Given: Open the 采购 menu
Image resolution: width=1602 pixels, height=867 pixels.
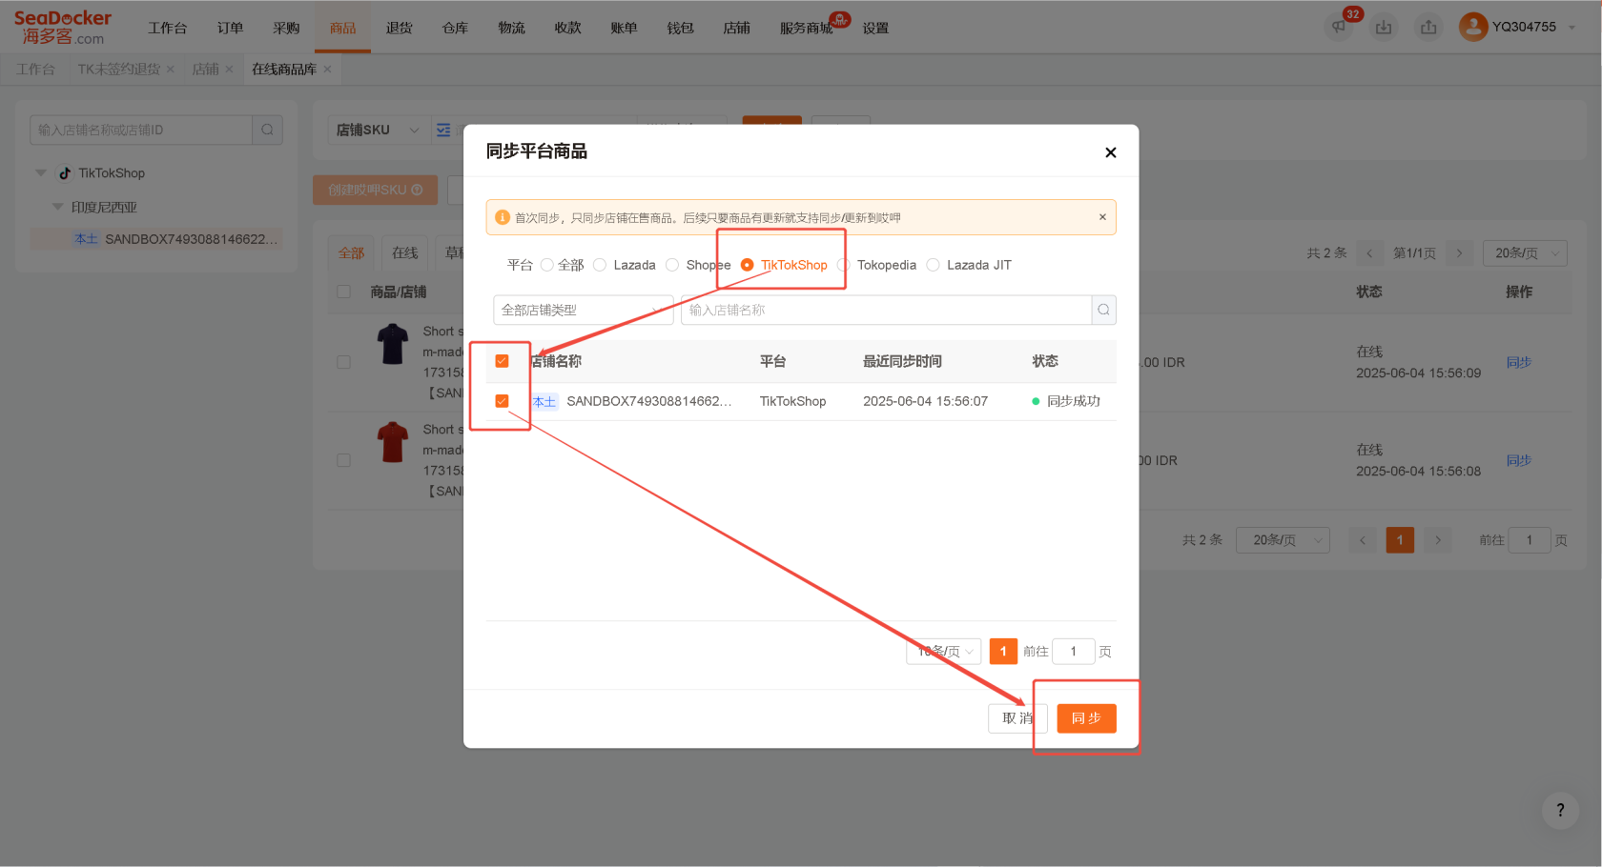Looking at the screenshot, I should [286, 28].
